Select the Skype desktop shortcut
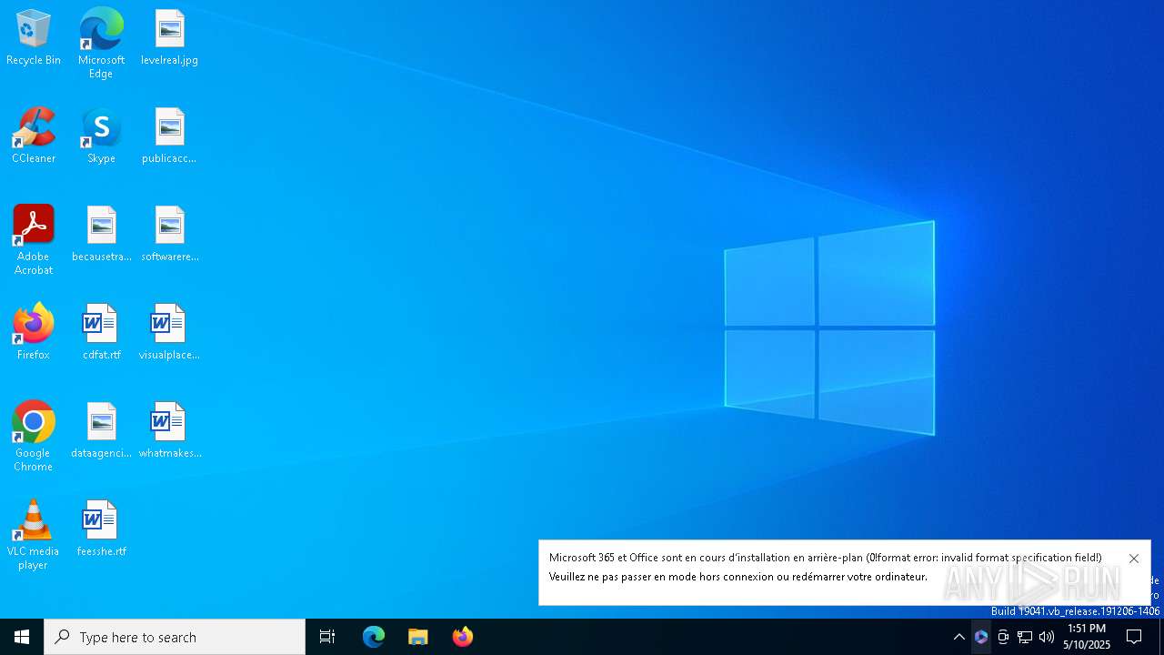This screenshot has width=1164, height=655. [x=101, y=136]
